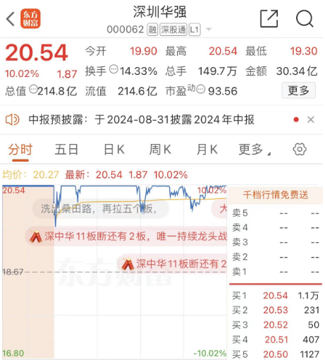
Task: Open the chart settings gear icon
Action: (x=300, y=149)
